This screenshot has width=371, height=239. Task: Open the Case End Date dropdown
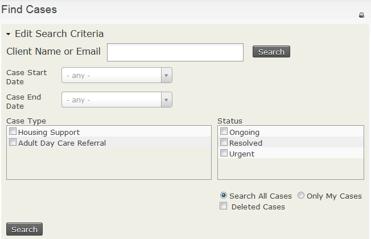[x=117, y=100]
